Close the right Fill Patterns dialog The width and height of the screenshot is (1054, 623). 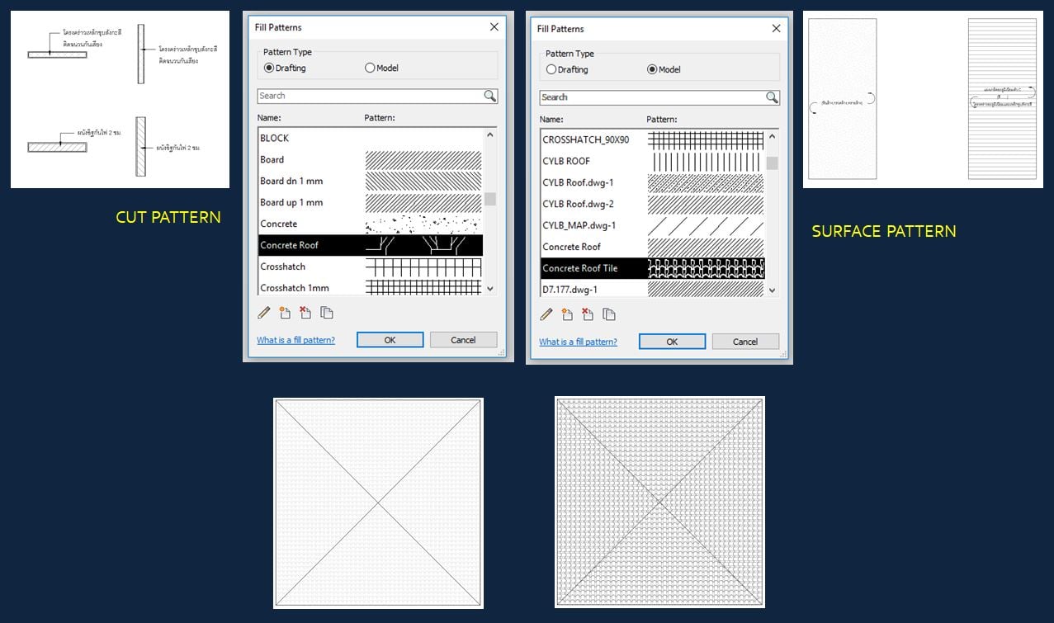pos(776,29)
